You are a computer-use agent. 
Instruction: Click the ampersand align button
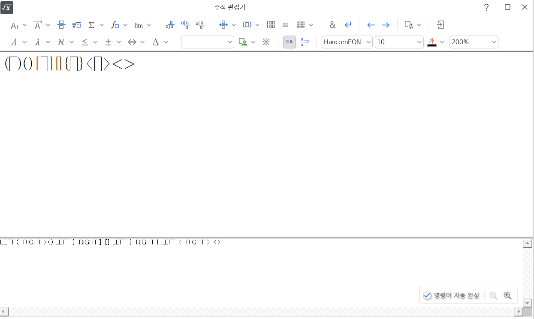(x=332, y=25)
